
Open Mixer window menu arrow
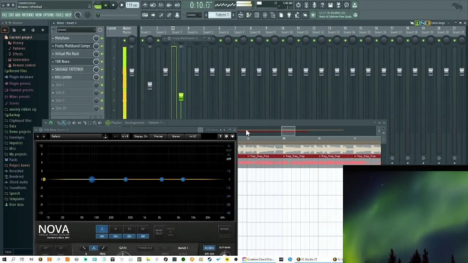coord(53,23)
